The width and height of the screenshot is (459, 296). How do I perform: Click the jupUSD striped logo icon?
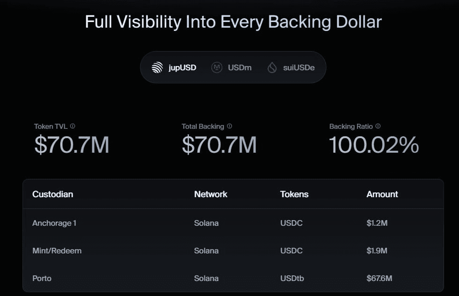click(157, 67)
